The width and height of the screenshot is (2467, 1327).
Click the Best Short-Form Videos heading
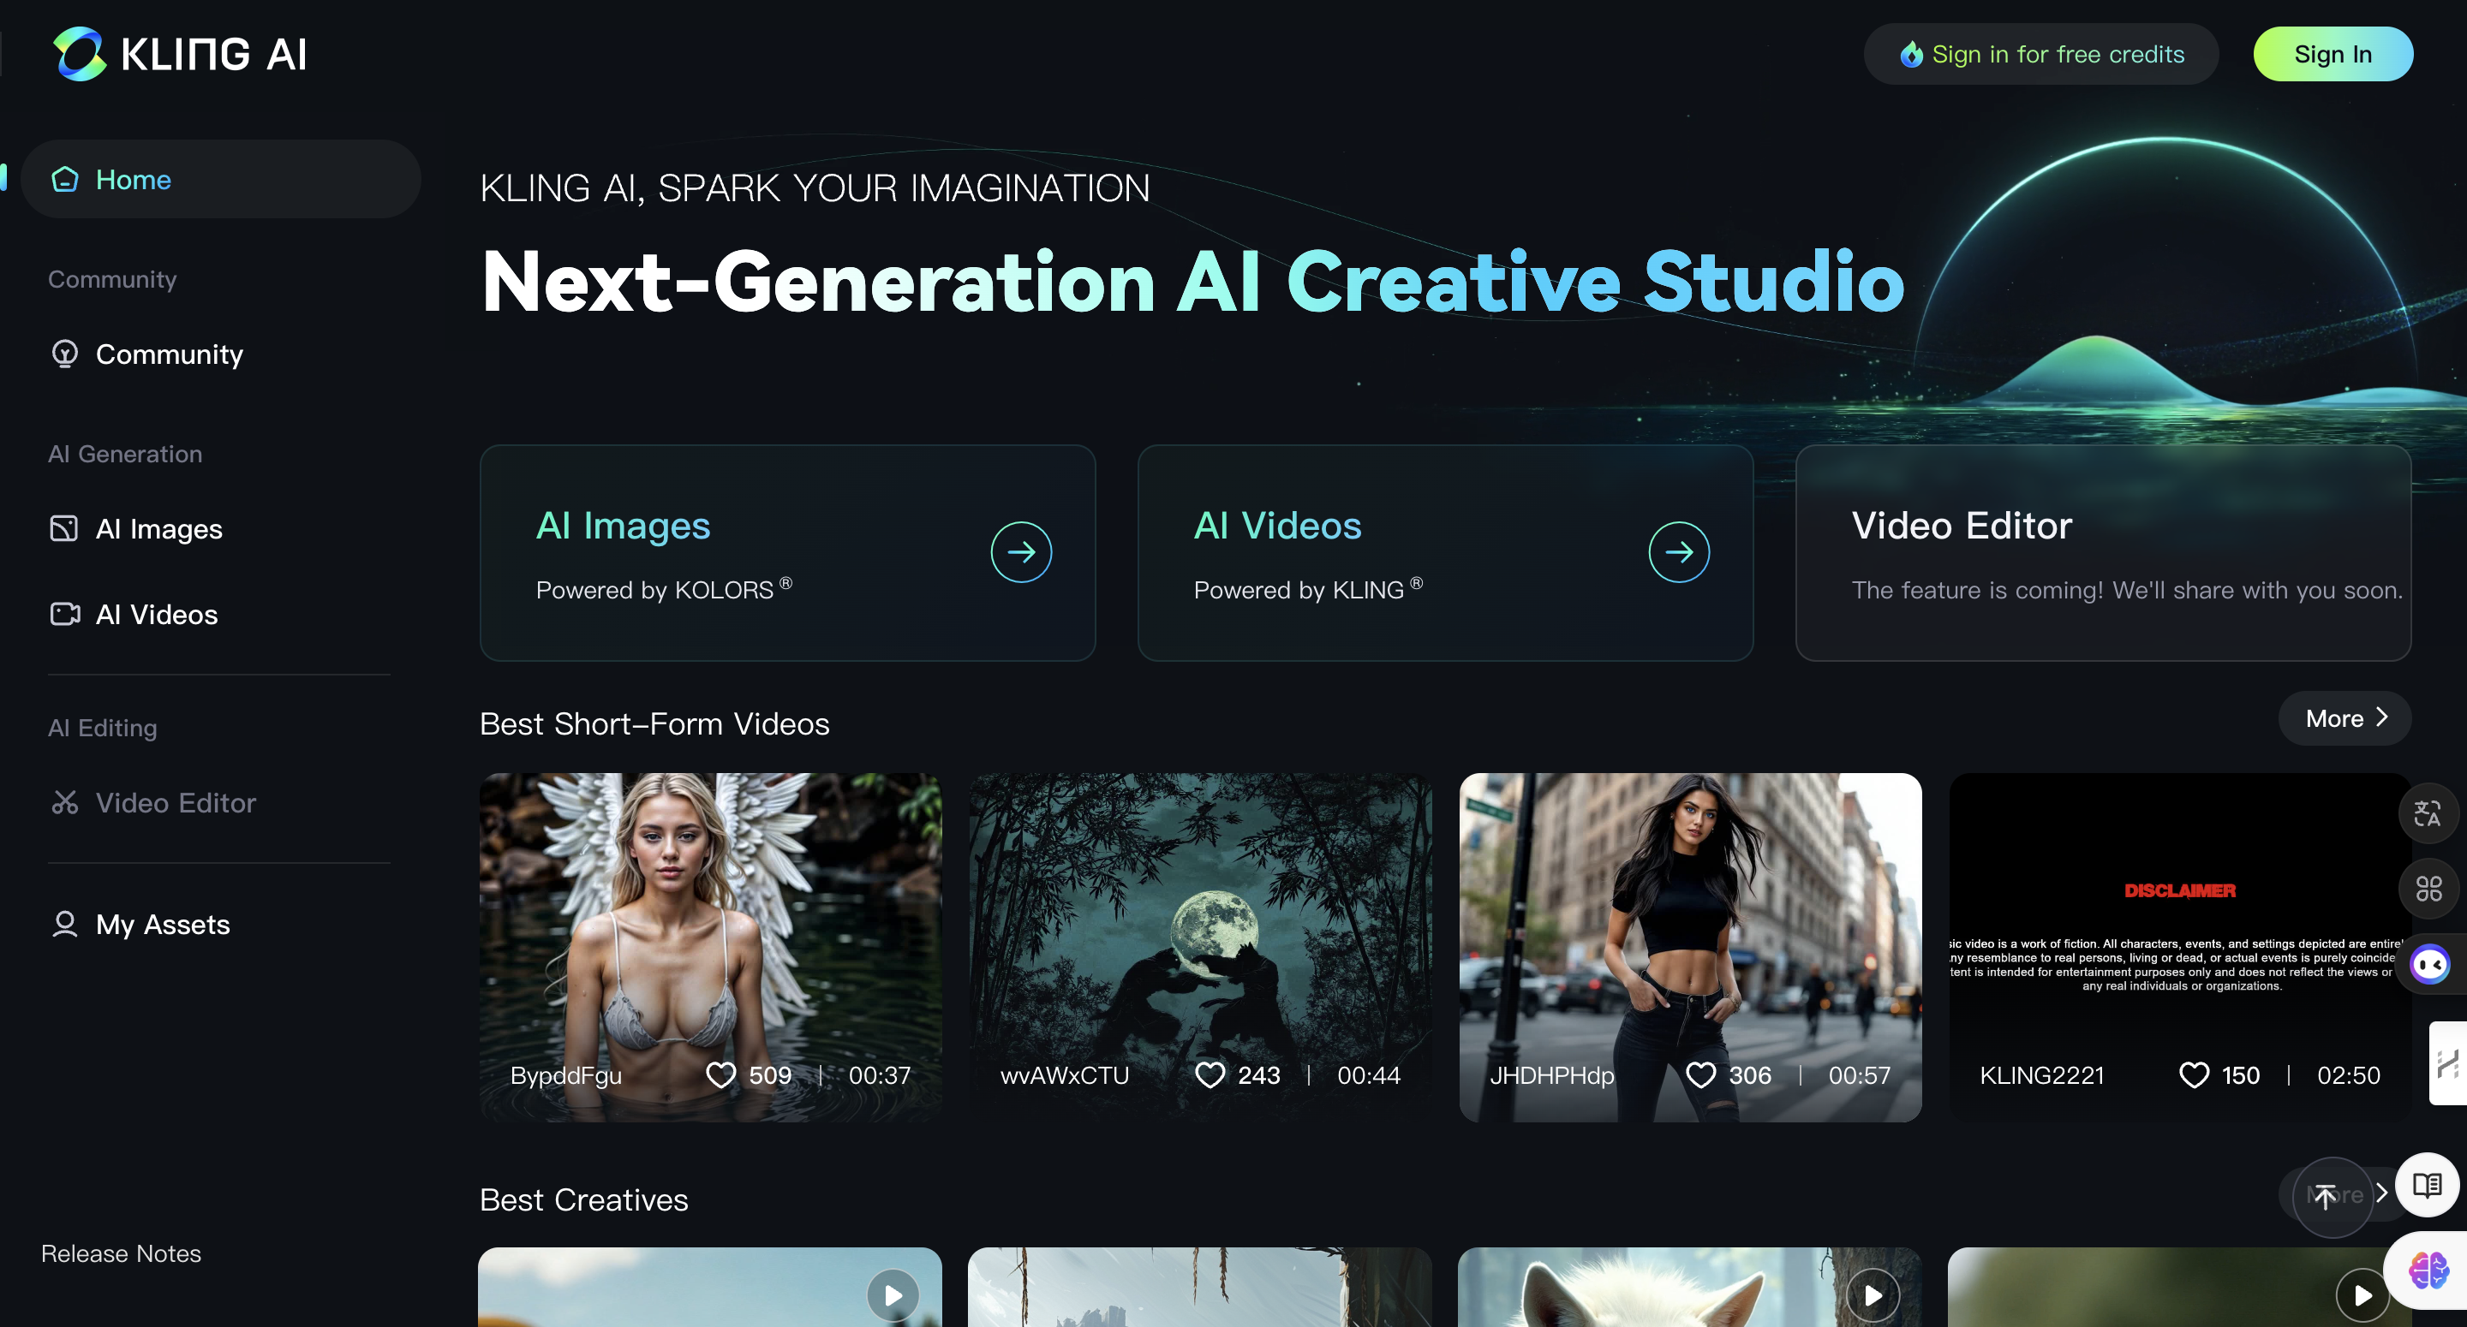(654, 723)
